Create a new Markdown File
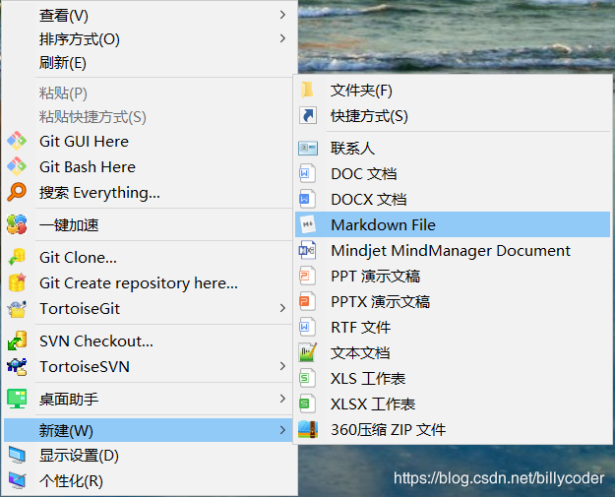This screenshot has height=497, width=615. [453, 224]
